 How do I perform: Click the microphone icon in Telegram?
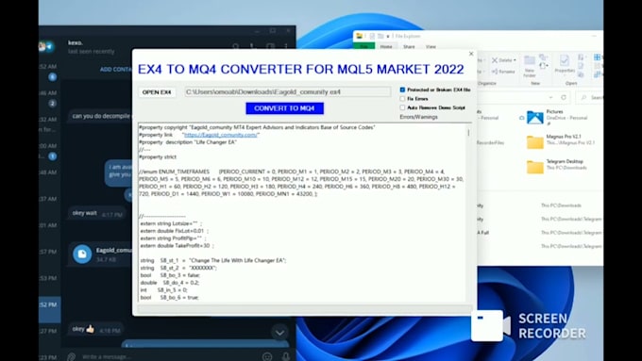tap(286, 356)
